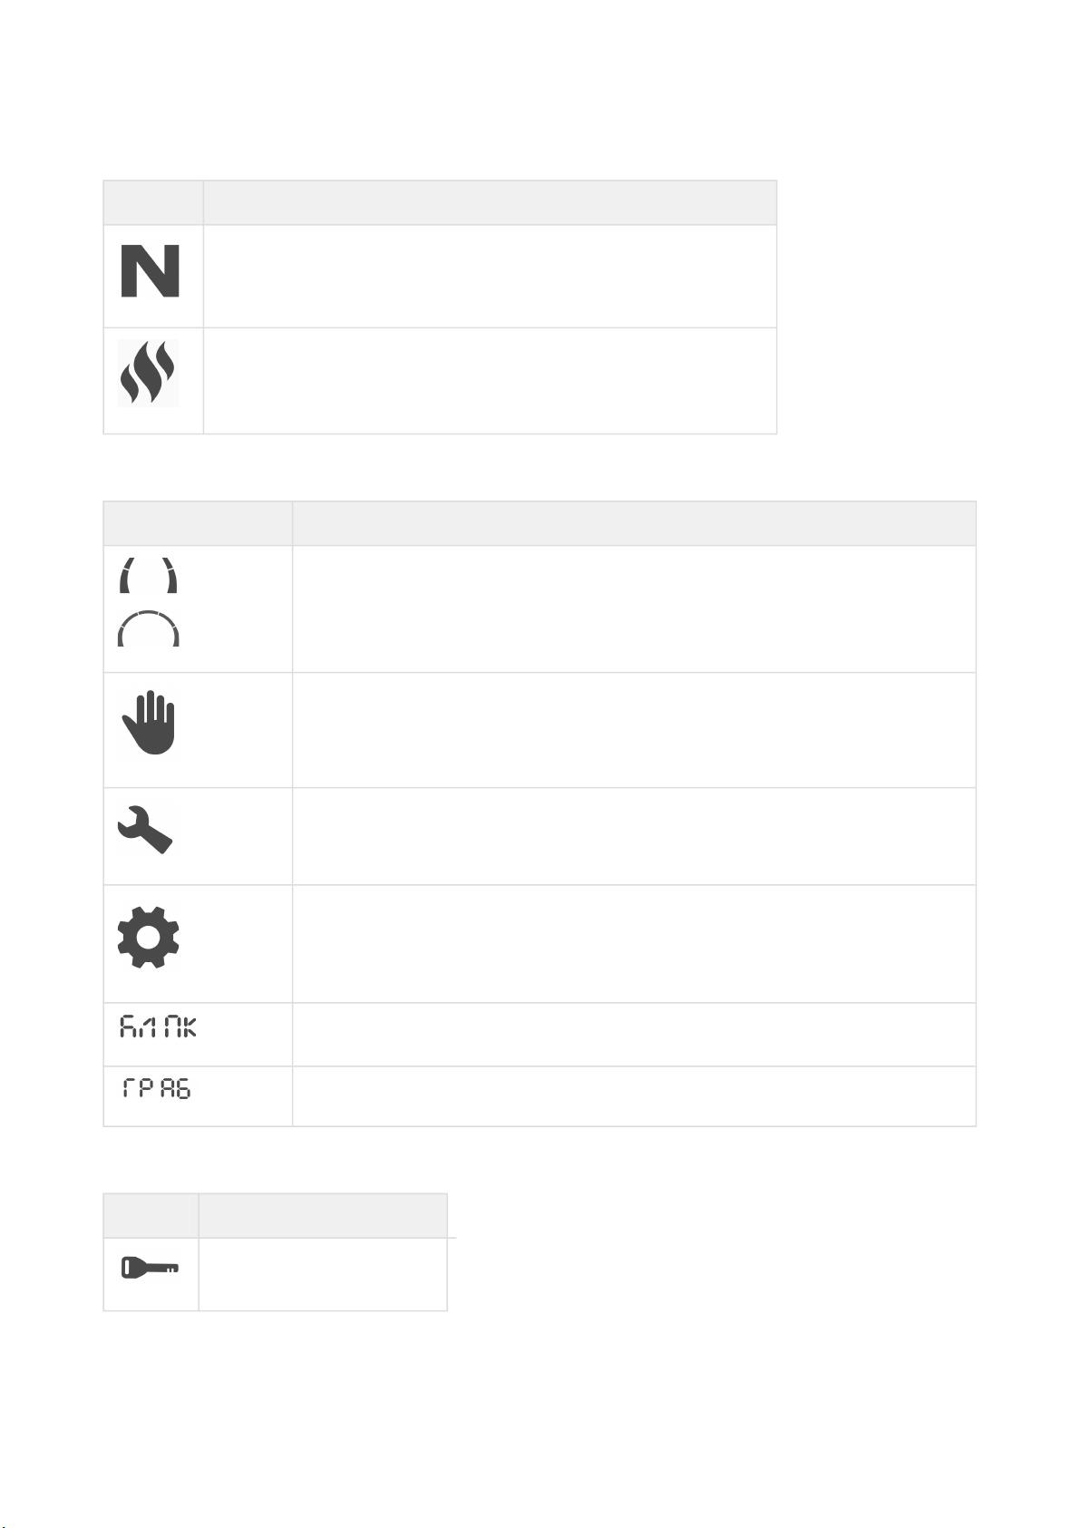Screen dimensions: 1081x1528
Task: Select the blank cell beside key icon
Action: (323, 1274)
